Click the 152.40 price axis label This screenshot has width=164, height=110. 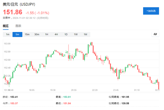click(x=7, y=68)
